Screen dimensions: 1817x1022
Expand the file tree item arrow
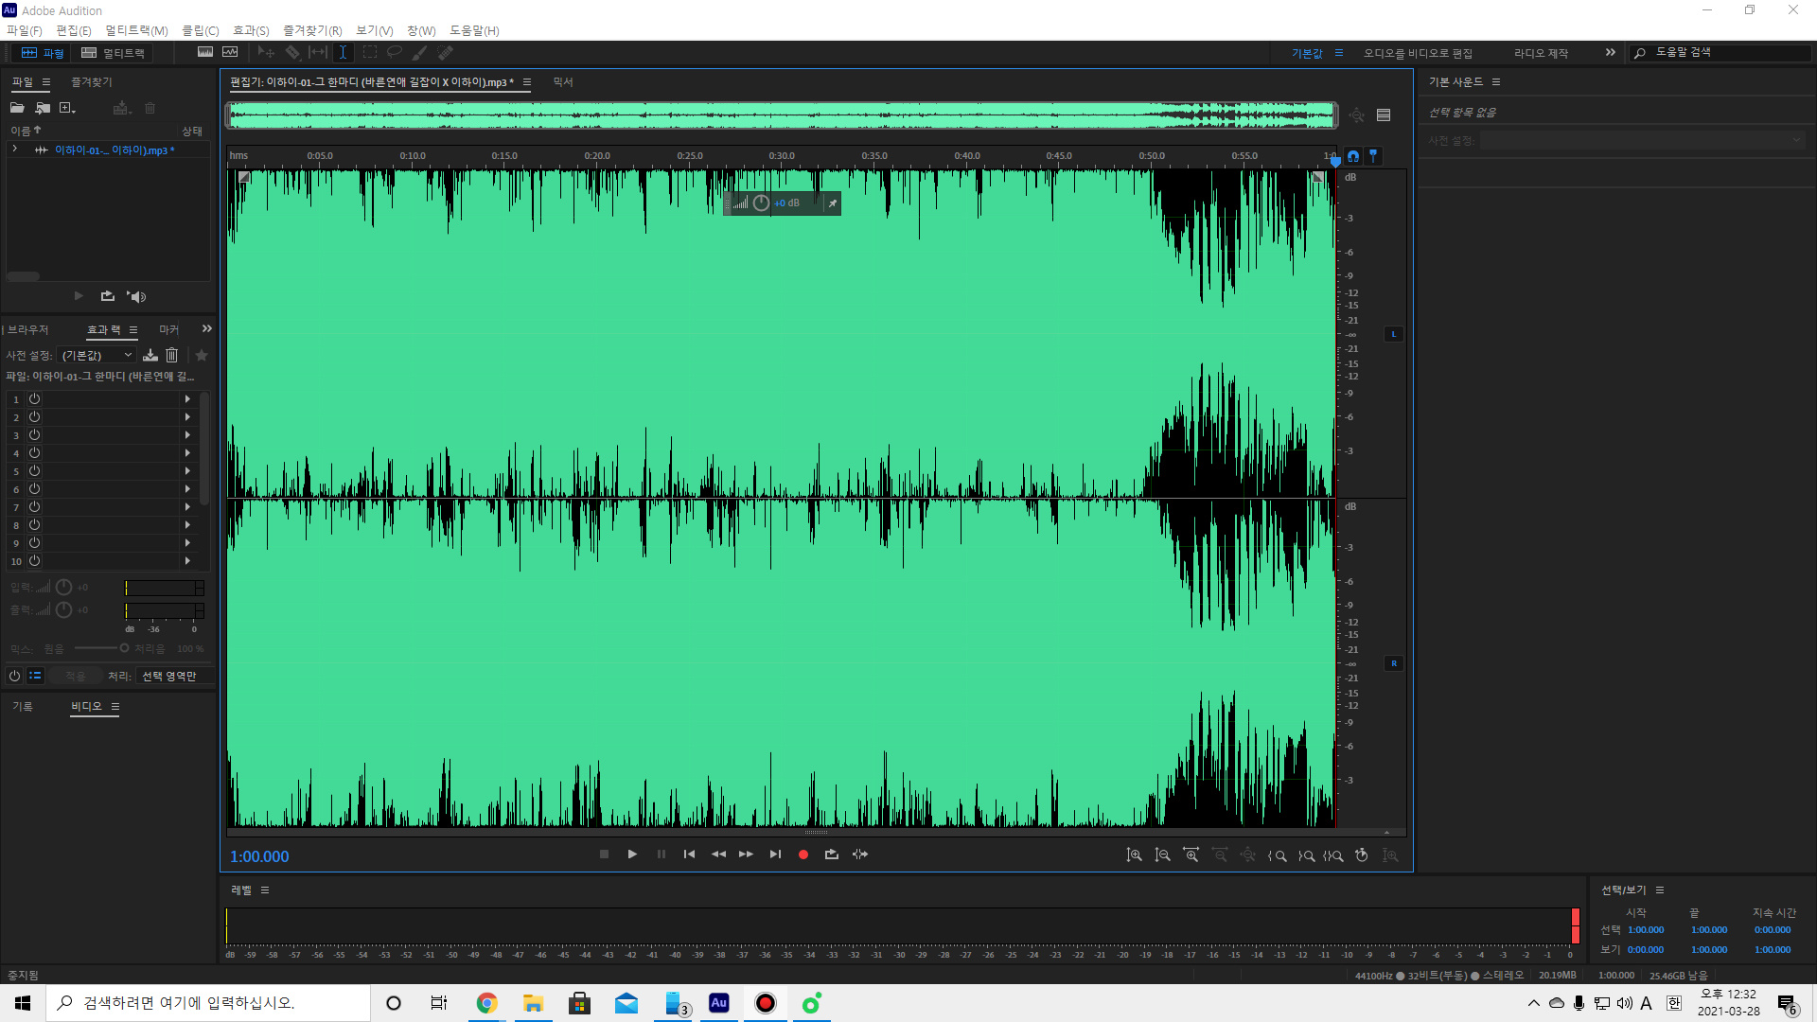point(15,150)
